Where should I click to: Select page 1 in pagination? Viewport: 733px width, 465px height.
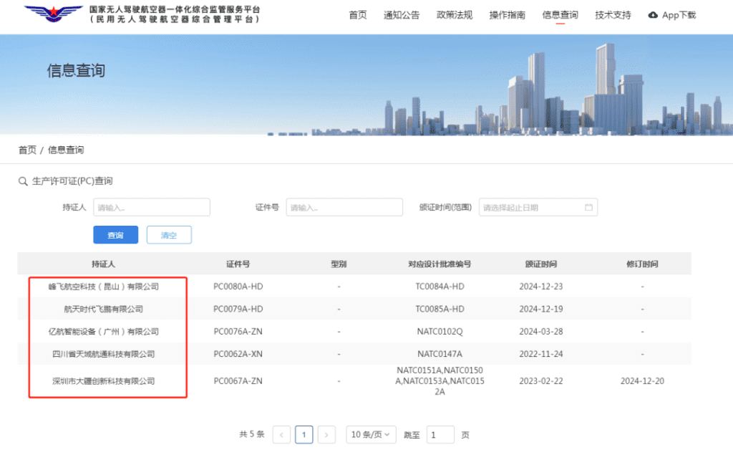304,435
